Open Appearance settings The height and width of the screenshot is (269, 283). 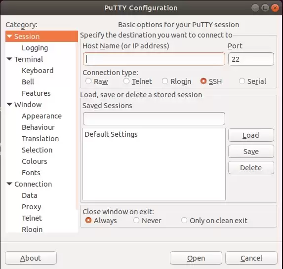[x=41, y=116]
